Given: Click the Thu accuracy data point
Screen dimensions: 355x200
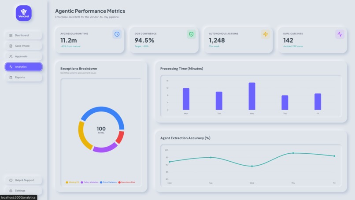Looking at the screenshot, I should tap(293, 153).
